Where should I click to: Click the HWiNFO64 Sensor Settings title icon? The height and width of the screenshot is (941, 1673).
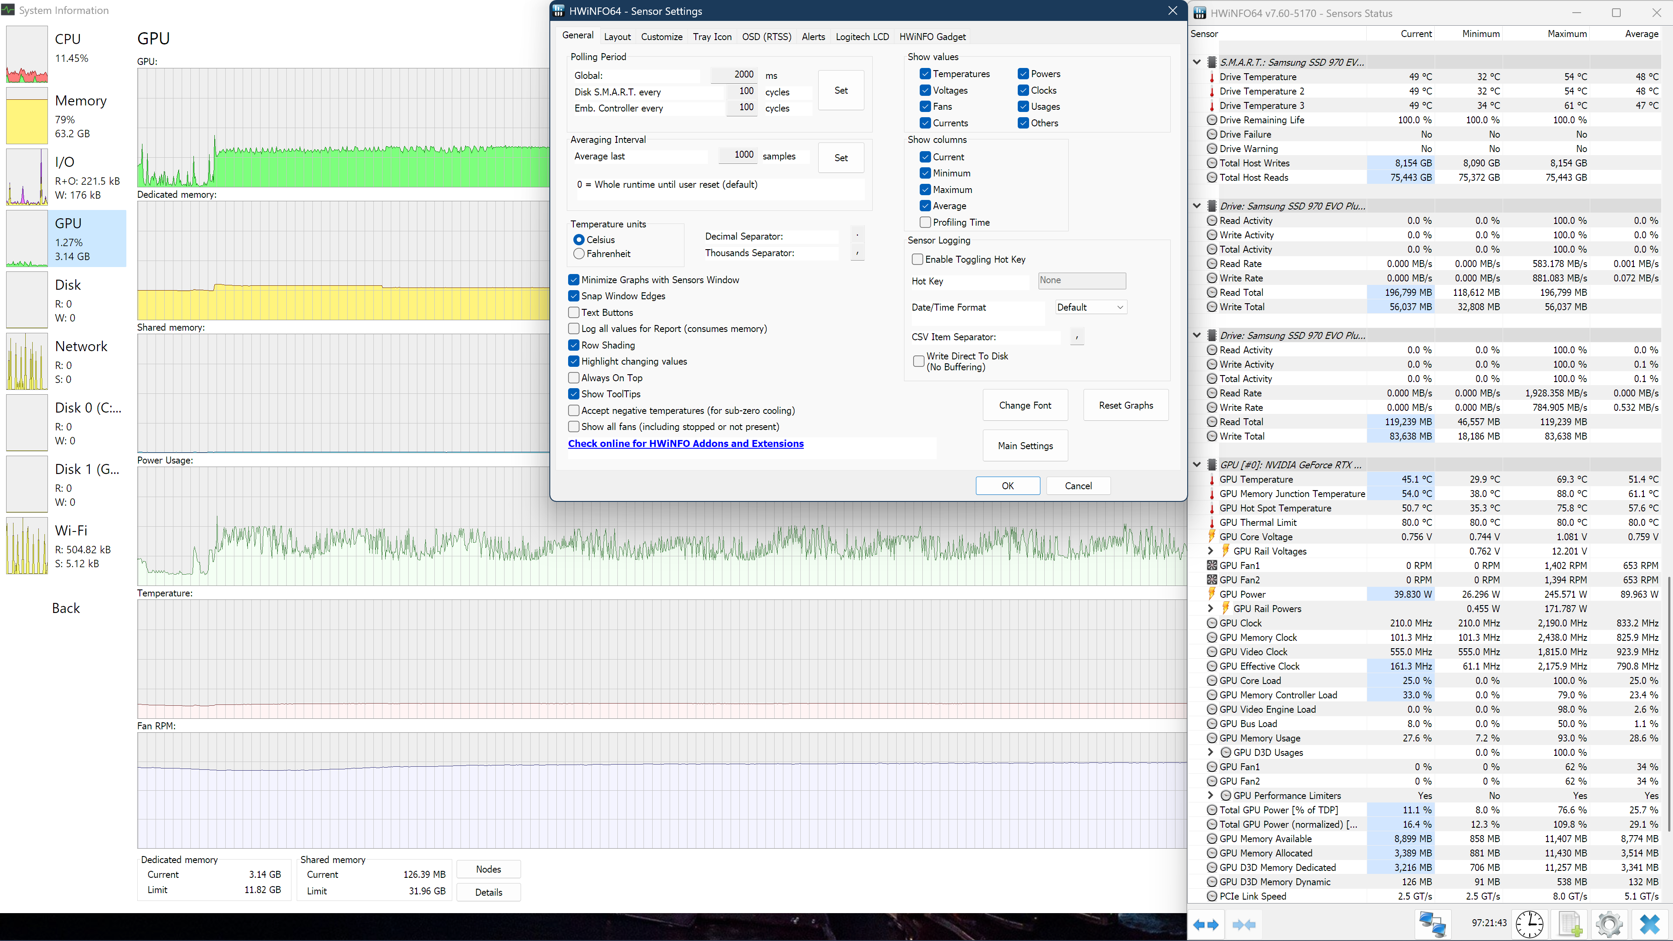coord(559,11)
